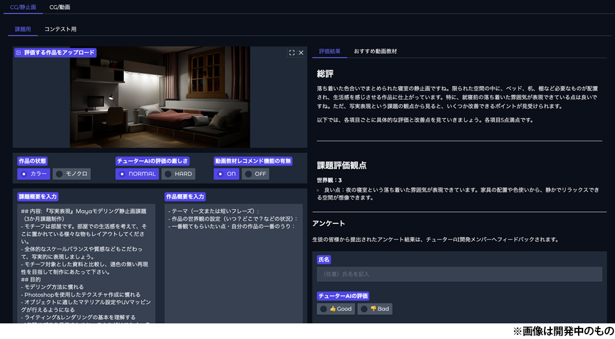Turn OFF the video tutorial recommendation feature
Screen dimensions: 615x339
[256, 174]
